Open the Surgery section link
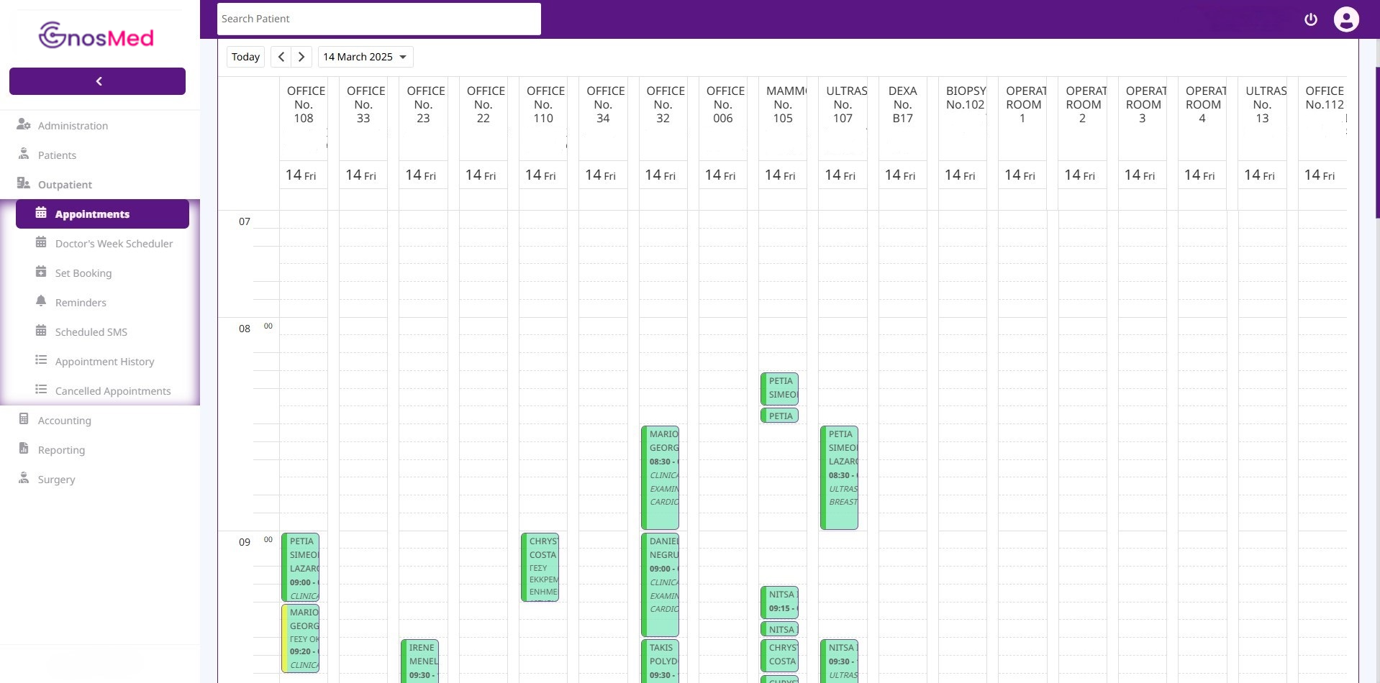Image resolution: width=1380 pixels, height=683 pixels. point(56,480)
